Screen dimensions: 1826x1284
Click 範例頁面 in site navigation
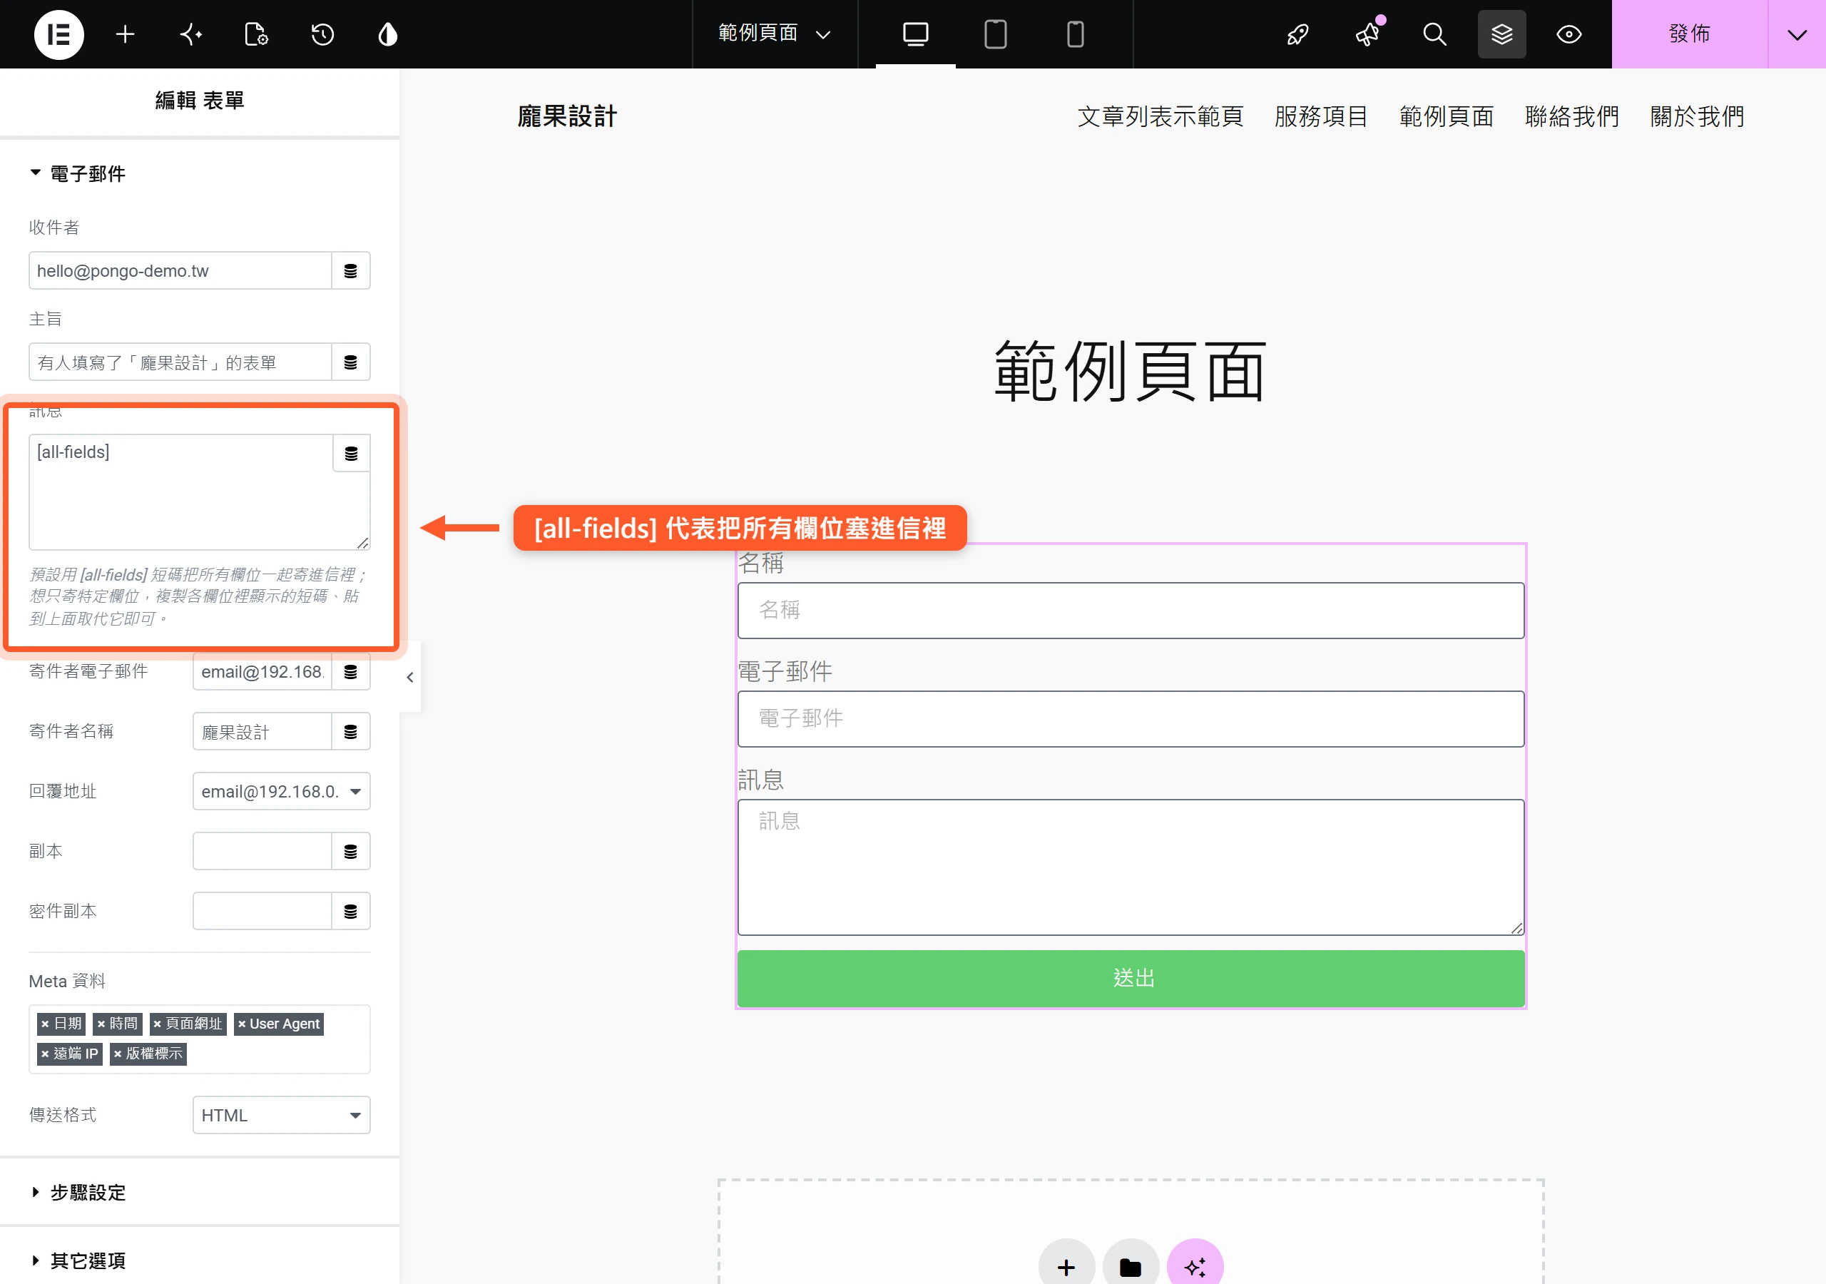1447,117
